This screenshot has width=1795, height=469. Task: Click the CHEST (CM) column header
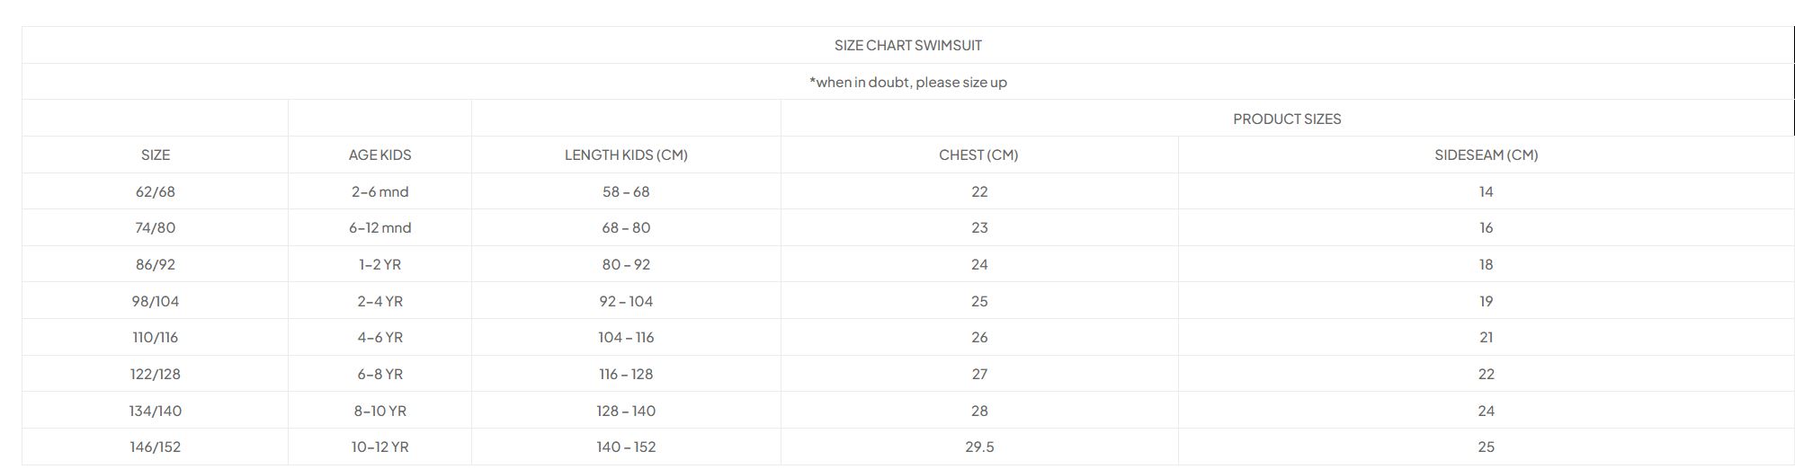[978, 155]
